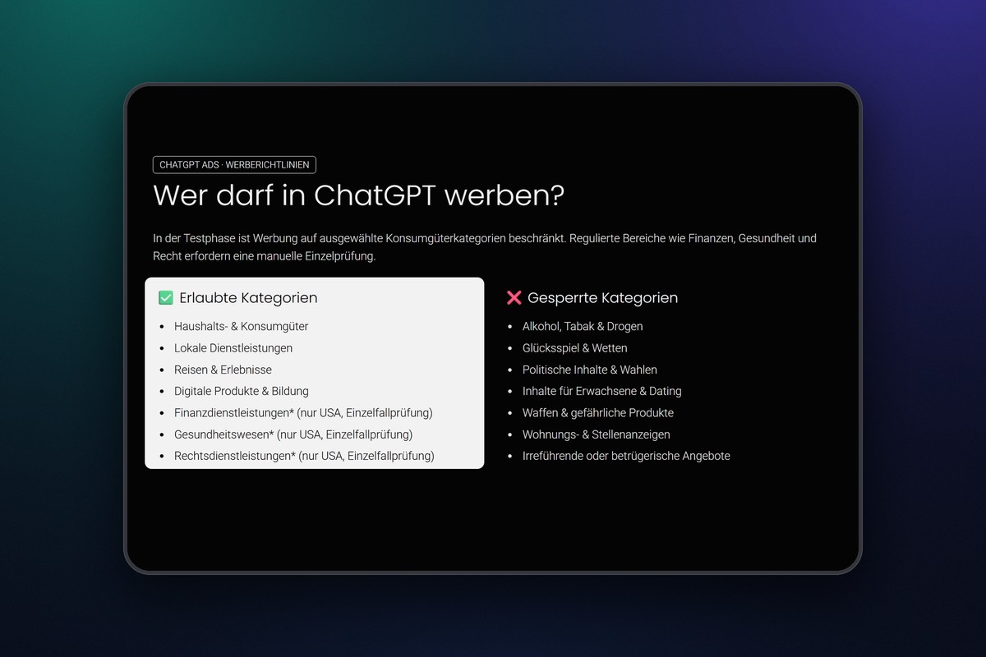The width and height of the screenshot is (986, 657).
Task: Click 'Wohnungs- & Stellenanzeigen' item
Action: (597, 434)
